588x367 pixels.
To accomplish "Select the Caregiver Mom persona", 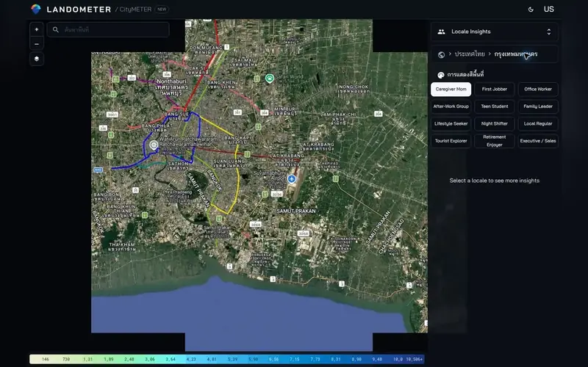I will pos(451,89).
